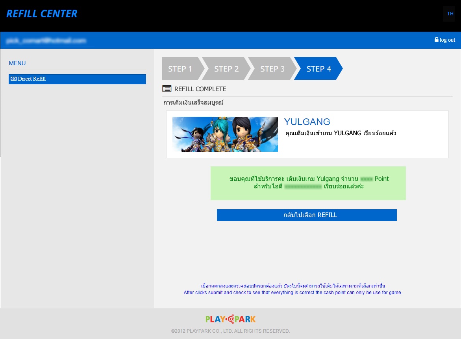Select the STEP 3 tab
The image size is (461, 339).
[x=272, y=69]
